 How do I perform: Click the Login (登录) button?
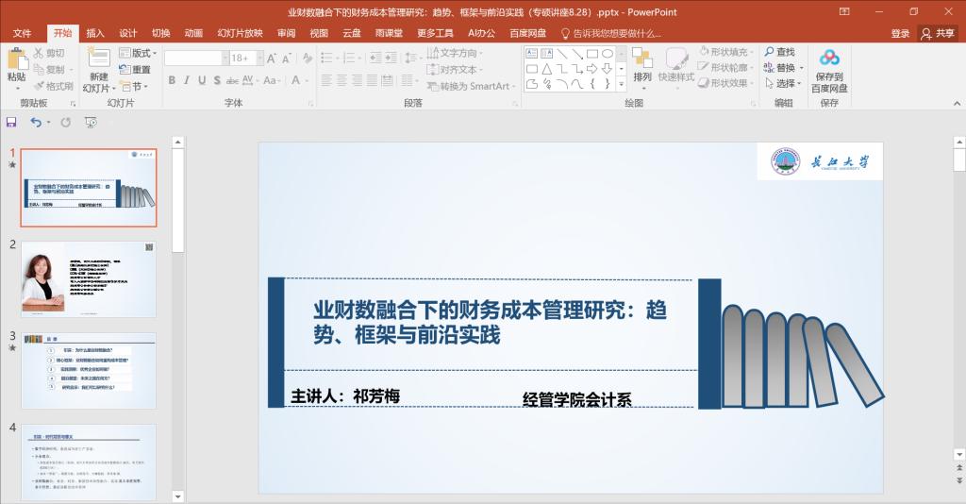(x=900, y=33)
